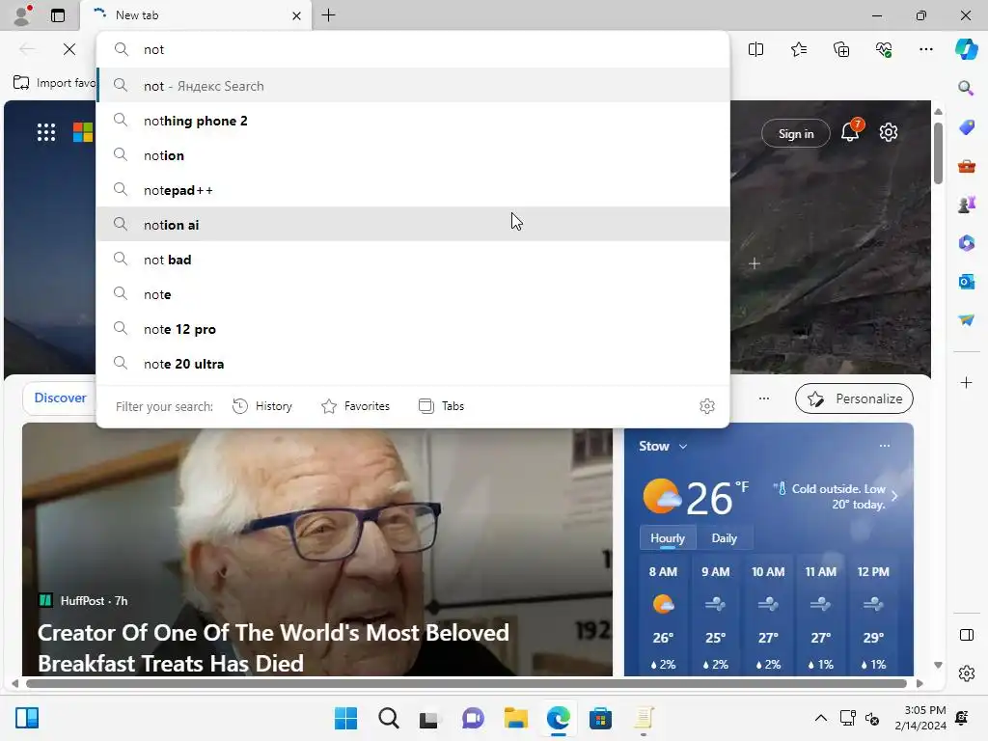Screen dimensions: 988x741
Task: Open a new tab with plus
Action: coord(328,15)
